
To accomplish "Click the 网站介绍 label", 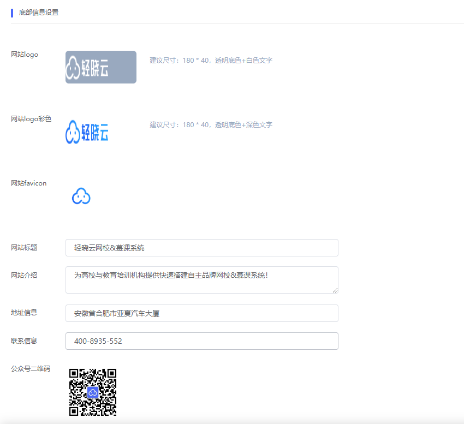I will pos(24,275).
